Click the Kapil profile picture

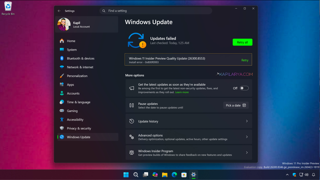click(x=64, y=25)
